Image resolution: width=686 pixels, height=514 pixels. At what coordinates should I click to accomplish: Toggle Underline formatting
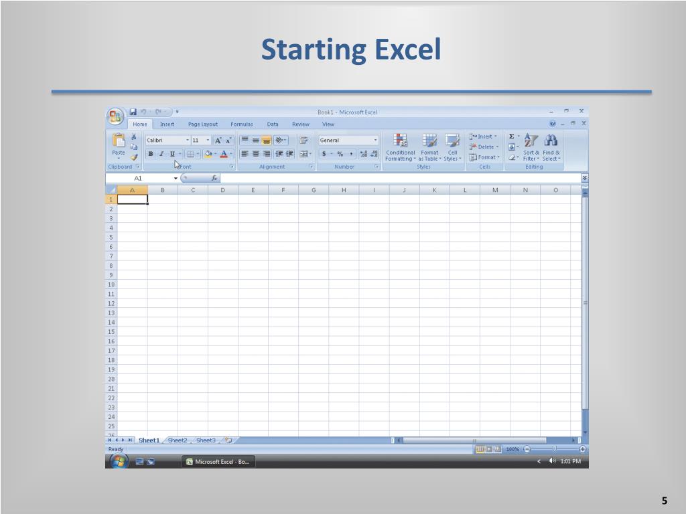172,154
